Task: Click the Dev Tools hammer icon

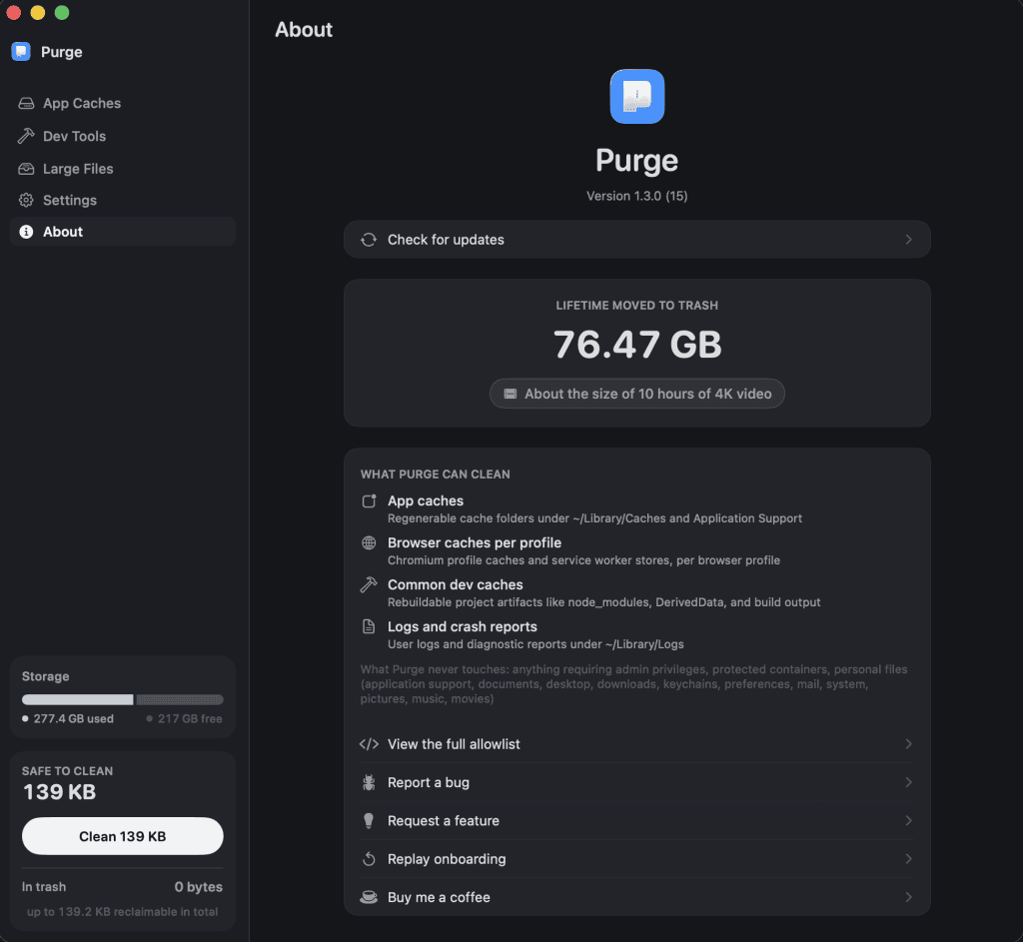Action: 26,136
